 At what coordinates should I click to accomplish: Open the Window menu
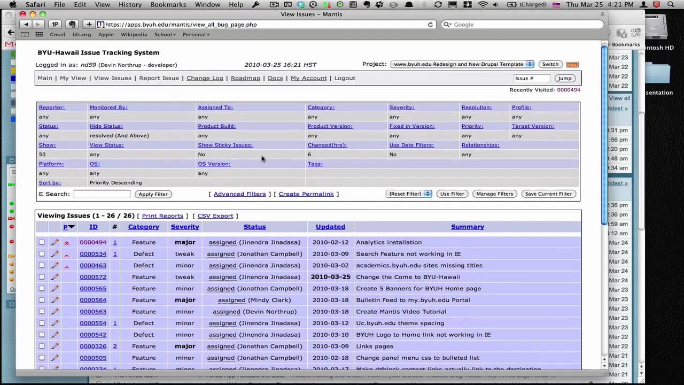tap(207, 5)
